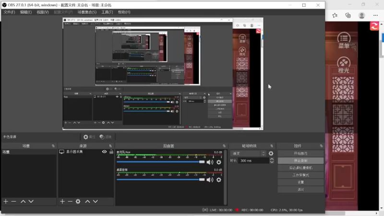The width and height of the screenshot is (384, 216).
Task: Mute the 桌面音频 speaker icon
Action: 210,180
